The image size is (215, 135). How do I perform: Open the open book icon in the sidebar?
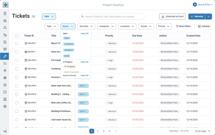tap(5, 92)
